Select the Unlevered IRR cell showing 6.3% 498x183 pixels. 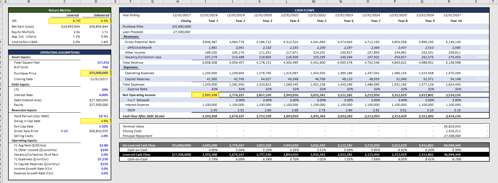pyautogui.click(x=96, y=21)
